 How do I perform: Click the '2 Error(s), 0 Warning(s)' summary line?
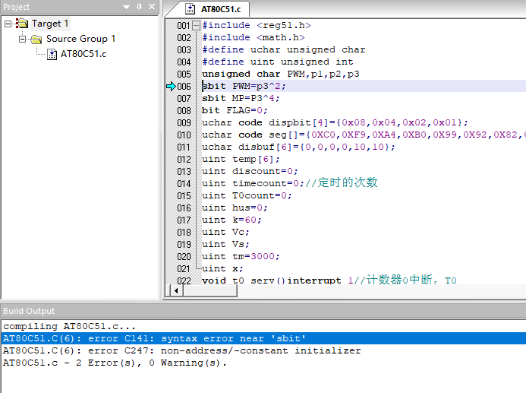pos(115,363)
